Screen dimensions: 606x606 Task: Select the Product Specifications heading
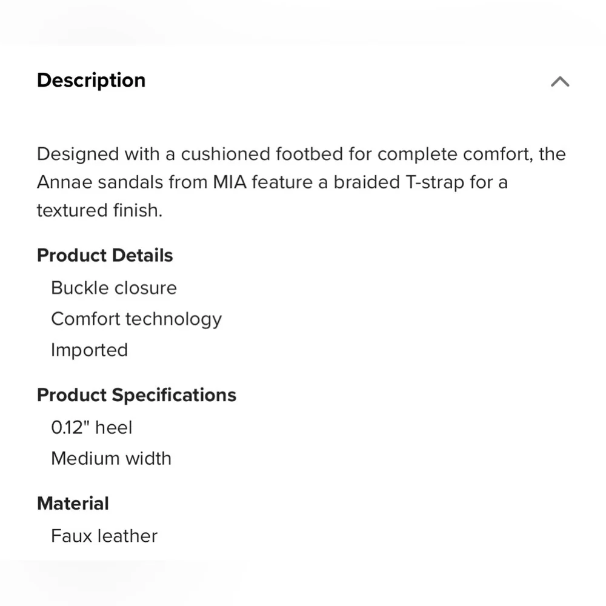136,395
